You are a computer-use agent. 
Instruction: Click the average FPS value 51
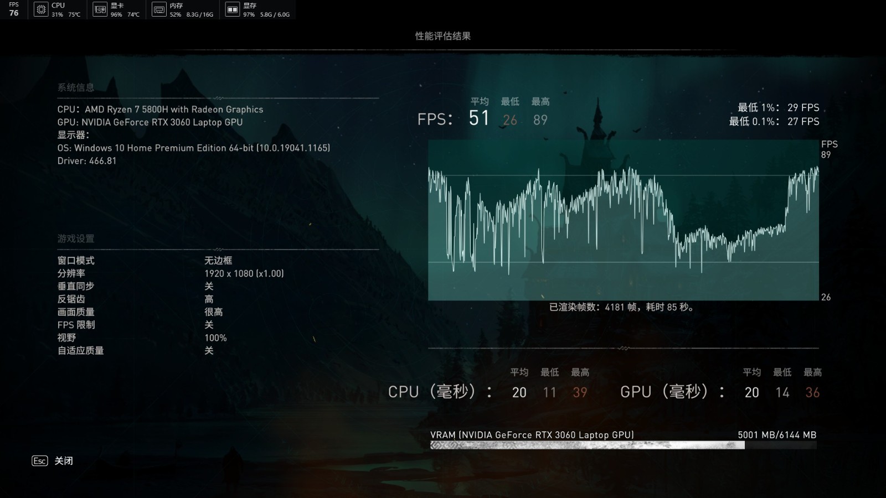pyautogui.click(x=479, y=118)
